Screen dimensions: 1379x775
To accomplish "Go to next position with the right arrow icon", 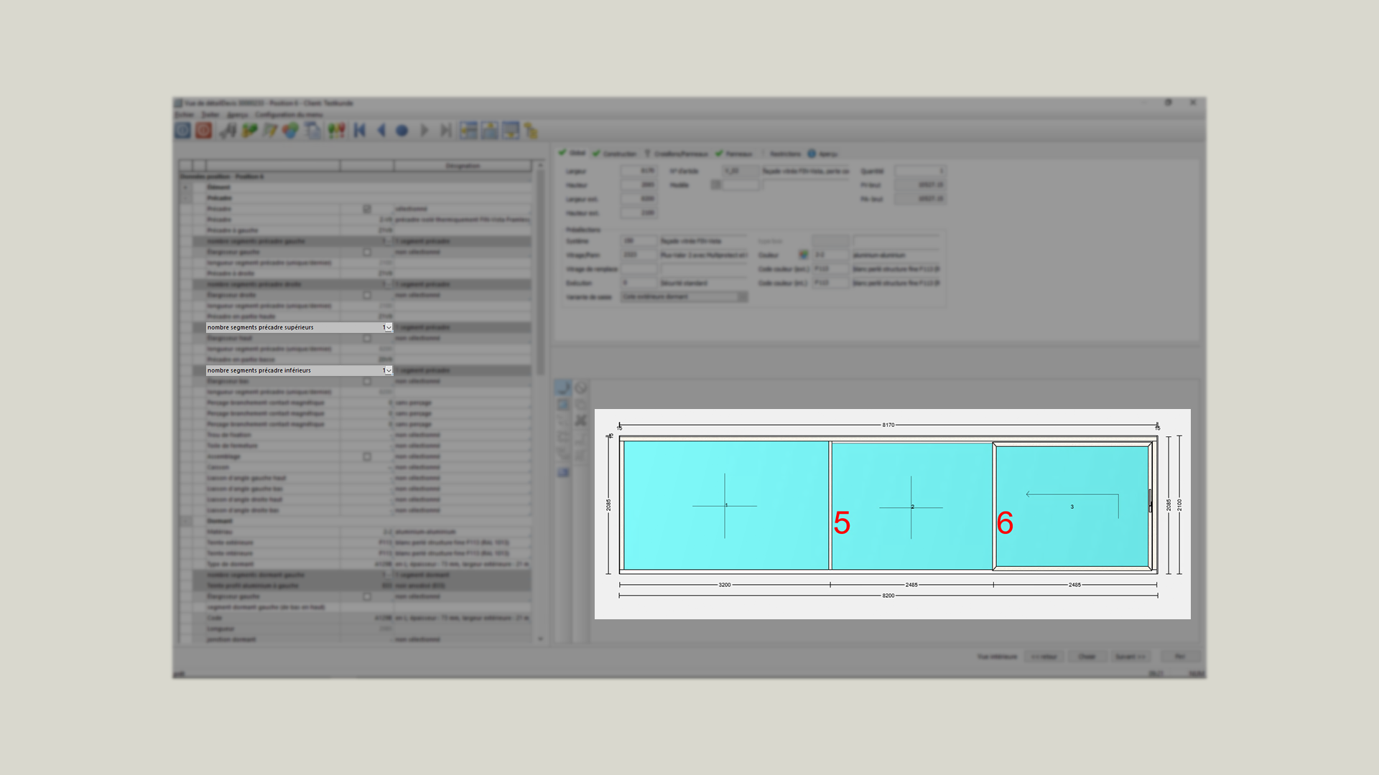I will 424,131.
